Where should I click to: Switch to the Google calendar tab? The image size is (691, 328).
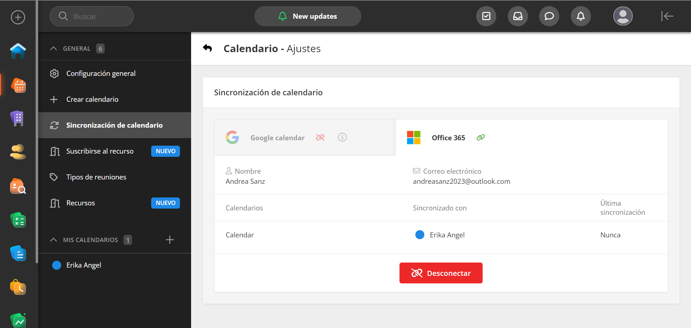coord(277,138)
